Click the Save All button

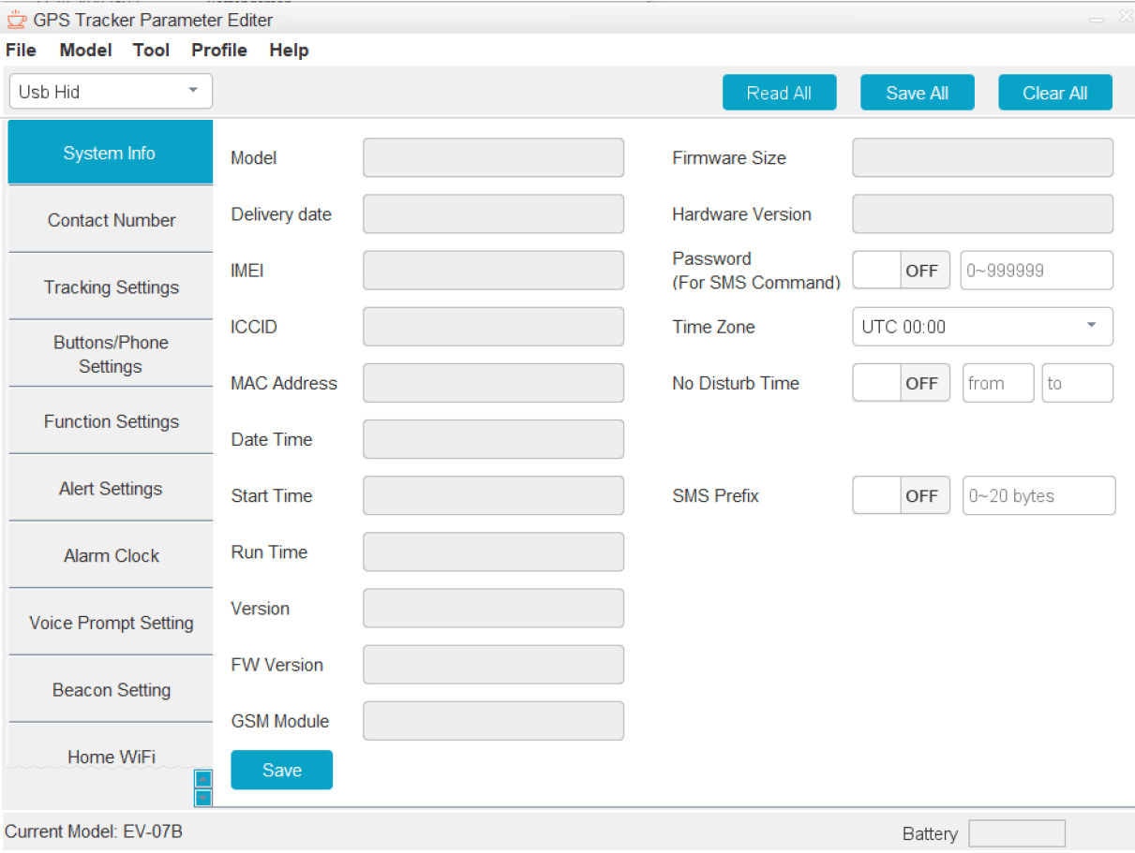click(x=918, y=93)
